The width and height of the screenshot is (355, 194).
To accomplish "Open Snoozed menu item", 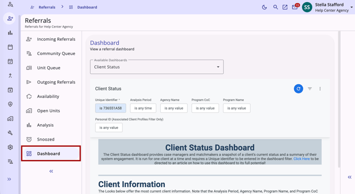I will [x=51, y=140].
